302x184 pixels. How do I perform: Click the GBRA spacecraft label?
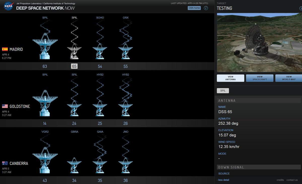click(x=74, y=132)
